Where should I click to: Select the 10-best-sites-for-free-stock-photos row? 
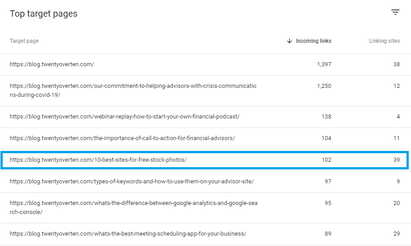(98, 160)
